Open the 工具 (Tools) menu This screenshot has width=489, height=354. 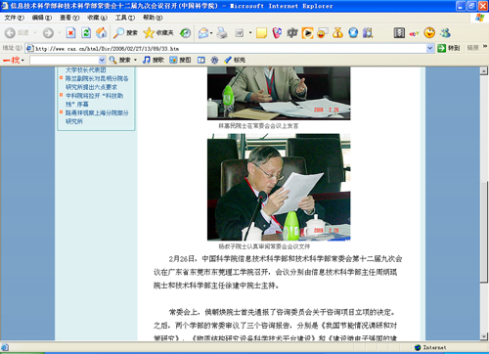[x=125, y=18]
